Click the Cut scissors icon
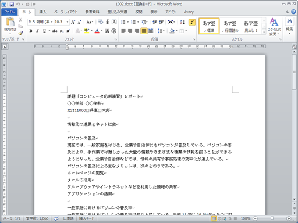This screenshot has width=298, height=223. 20,20
